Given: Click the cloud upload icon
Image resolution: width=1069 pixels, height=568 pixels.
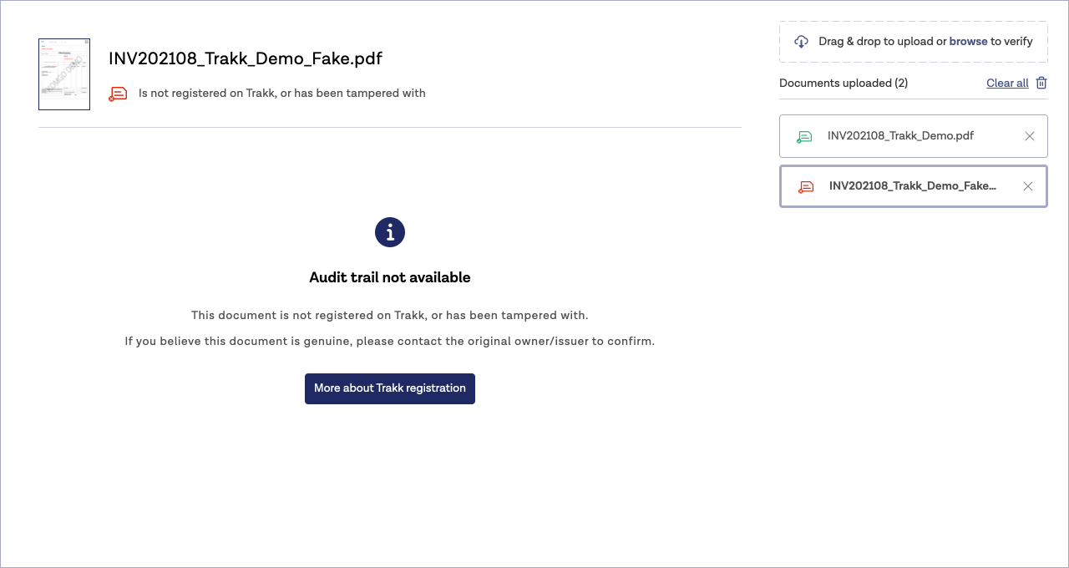Looking at the screenshot, I should (801, 42).
